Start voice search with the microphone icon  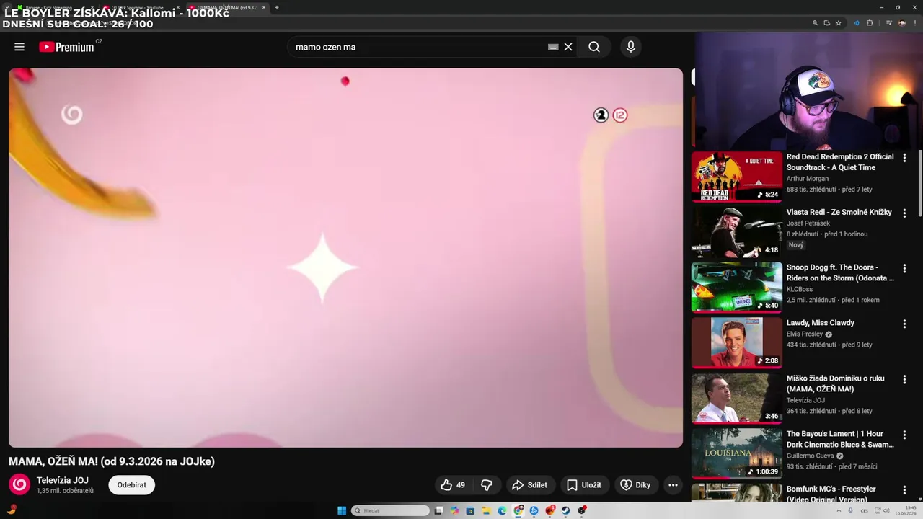[x=631, y=47]
